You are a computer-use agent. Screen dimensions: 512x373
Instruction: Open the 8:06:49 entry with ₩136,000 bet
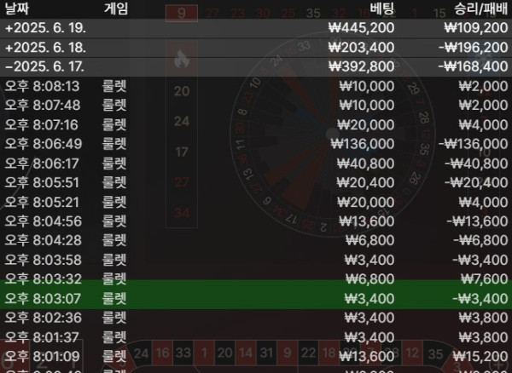tap(256, 143)
